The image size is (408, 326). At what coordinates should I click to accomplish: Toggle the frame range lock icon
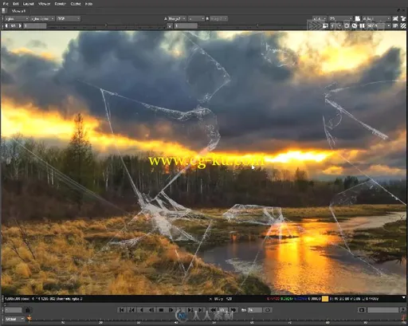click(x=28, y=310)
